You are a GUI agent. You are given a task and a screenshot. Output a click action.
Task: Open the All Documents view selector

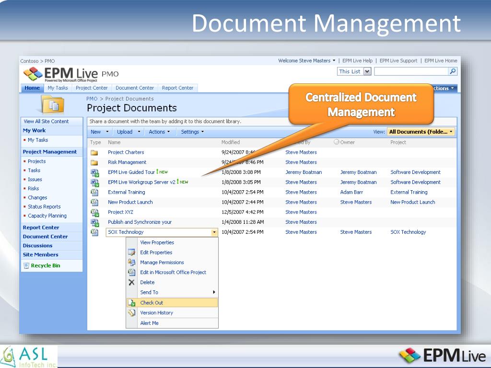[x=421, y=132]
